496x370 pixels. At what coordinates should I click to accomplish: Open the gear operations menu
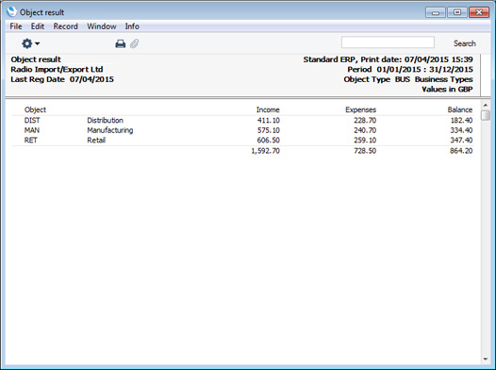tap(30, 43)
